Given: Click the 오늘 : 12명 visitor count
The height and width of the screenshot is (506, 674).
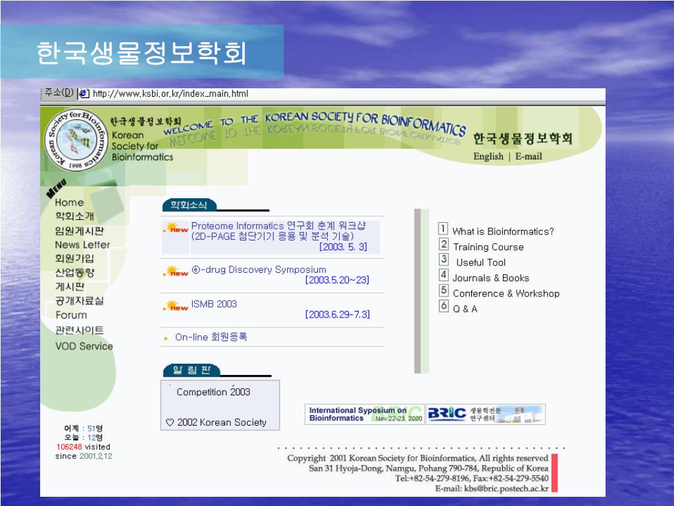Looking at the screenshot, I should click(83, 437).
